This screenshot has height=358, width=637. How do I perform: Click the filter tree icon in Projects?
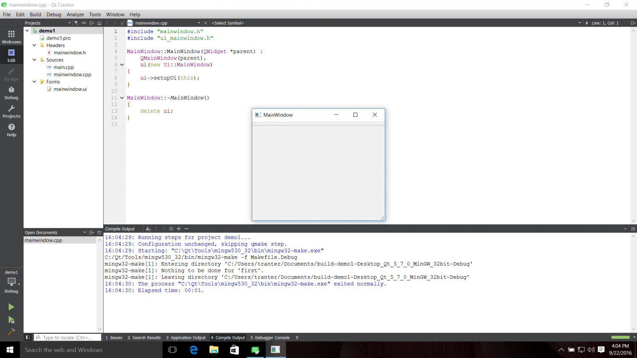click(76, 23)
